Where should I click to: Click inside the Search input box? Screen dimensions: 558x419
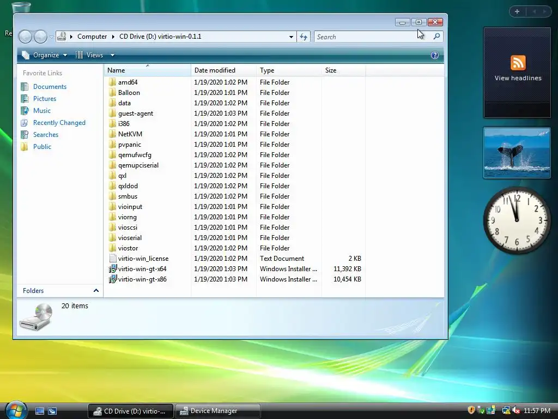pyautogui.click(x=373, y=37)
